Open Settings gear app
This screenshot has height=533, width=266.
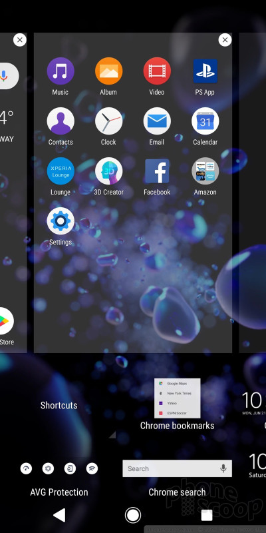tap(61, 221)
